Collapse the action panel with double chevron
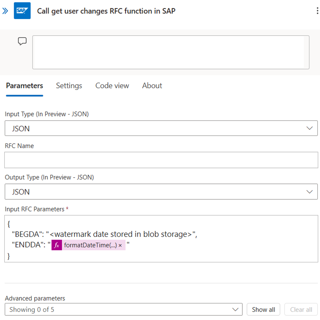 (x=5, y=11)
